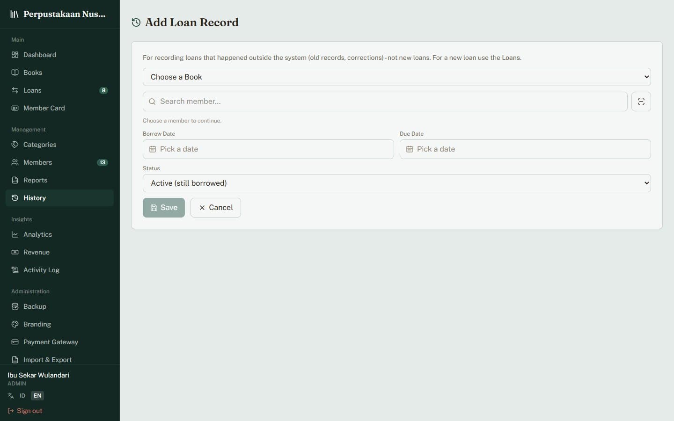This screenshot has height=421, width=674.
Task: Click the user name Ibu Sekar Wulandari
Action: pos(38,375)
